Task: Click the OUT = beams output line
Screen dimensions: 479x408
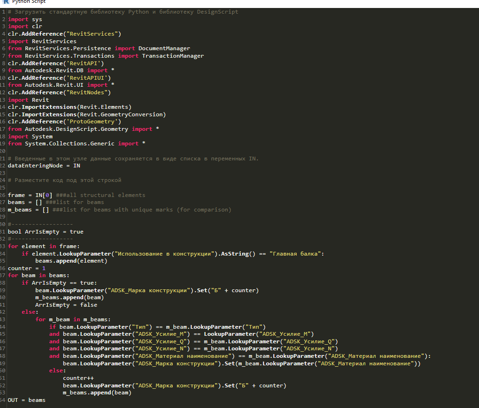Action: point(27,400)
